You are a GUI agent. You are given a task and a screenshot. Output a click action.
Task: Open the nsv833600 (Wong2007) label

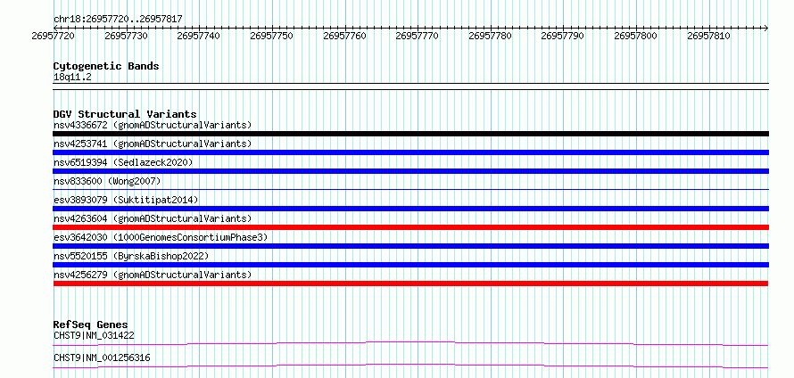pyautogui.click(x=107, y=181)
